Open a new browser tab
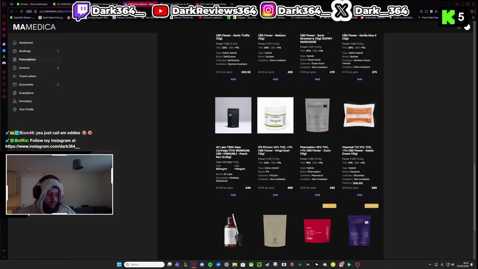Image resolution: width=478 pixels, height=269 pixels. coord(233,4)
